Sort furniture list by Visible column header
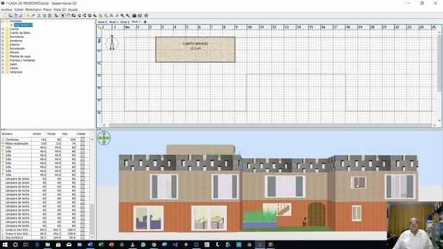 82,133
